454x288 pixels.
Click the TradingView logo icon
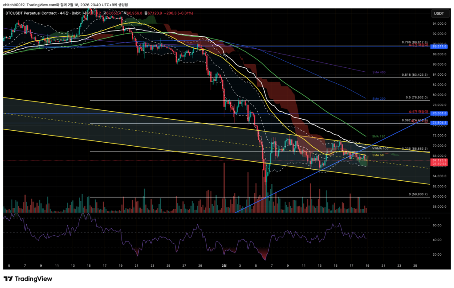[x=8, y=279]
